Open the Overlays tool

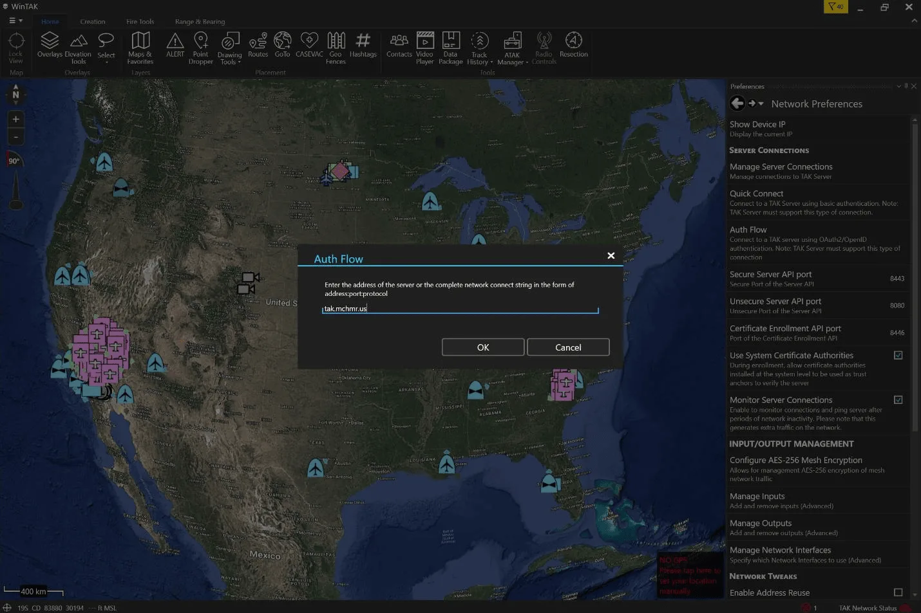click(50, 46)
